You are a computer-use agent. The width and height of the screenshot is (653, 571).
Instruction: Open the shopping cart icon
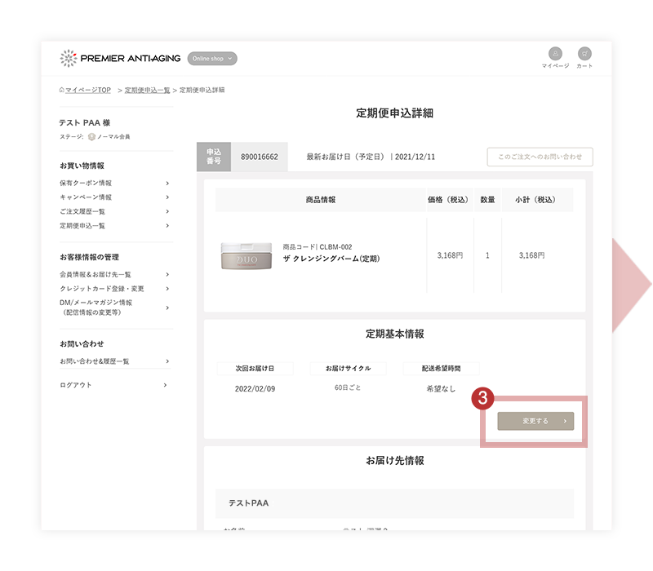[584, 55]
